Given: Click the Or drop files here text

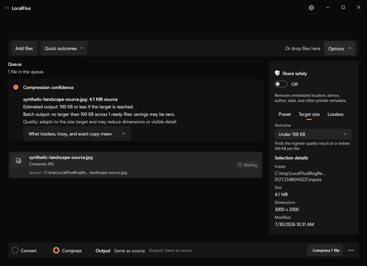Looking at the screenshot, I should [x=303, y=48].
